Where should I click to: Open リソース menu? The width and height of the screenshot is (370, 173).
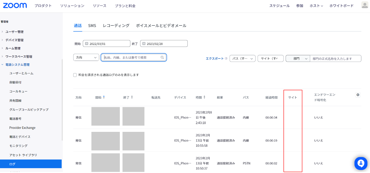pos(100,6)
